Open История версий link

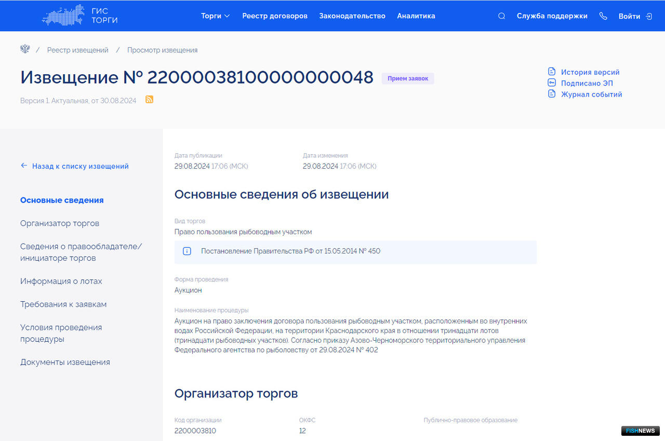tap(590, 72)
